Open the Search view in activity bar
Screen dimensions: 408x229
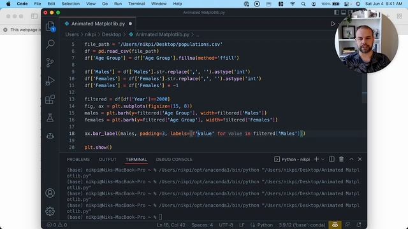[50, 44]
